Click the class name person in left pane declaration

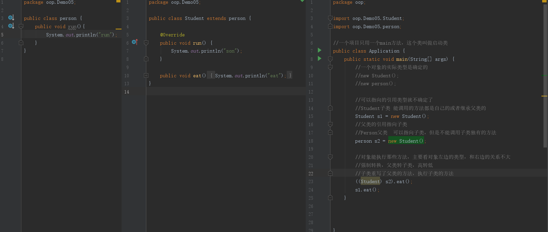68,18
